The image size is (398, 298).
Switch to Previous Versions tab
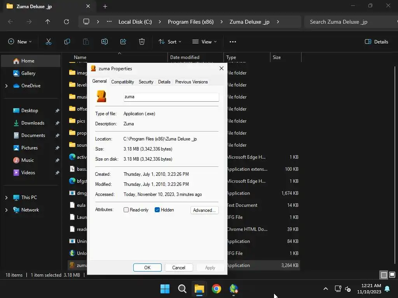point(191,82)
